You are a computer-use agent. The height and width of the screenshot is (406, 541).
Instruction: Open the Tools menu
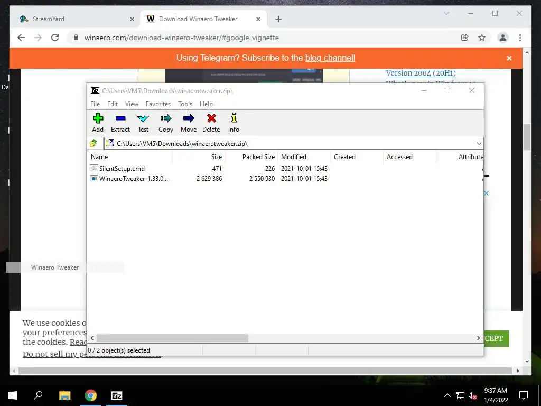185,104
